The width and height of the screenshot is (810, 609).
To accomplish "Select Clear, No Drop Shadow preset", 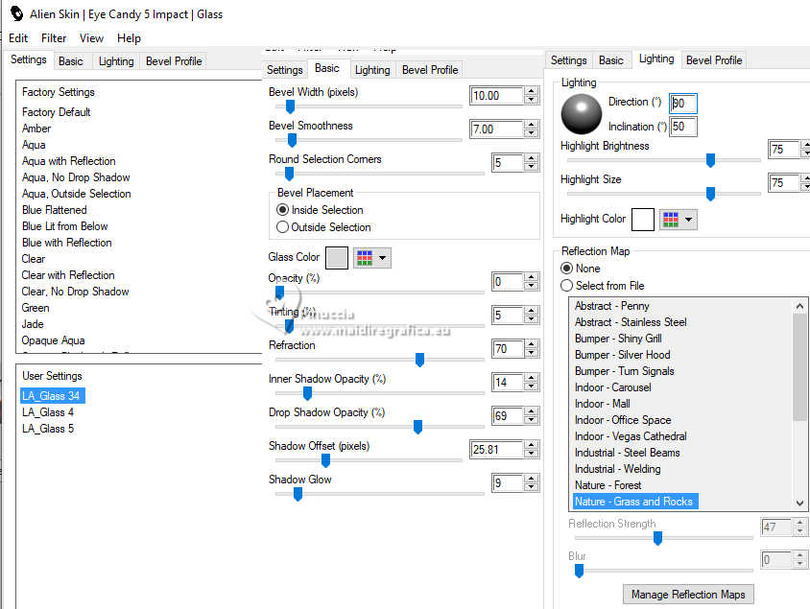I will click(x=75, y=292).
